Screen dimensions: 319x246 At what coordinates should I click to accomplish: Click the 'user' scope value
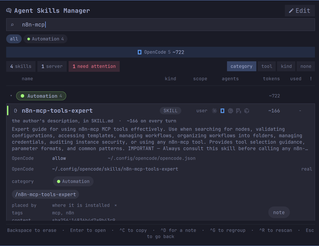coord(202,111)
